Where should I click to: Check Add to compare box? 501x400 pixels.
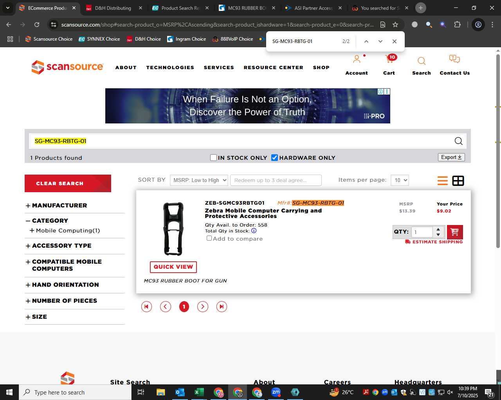pos(209,238)
